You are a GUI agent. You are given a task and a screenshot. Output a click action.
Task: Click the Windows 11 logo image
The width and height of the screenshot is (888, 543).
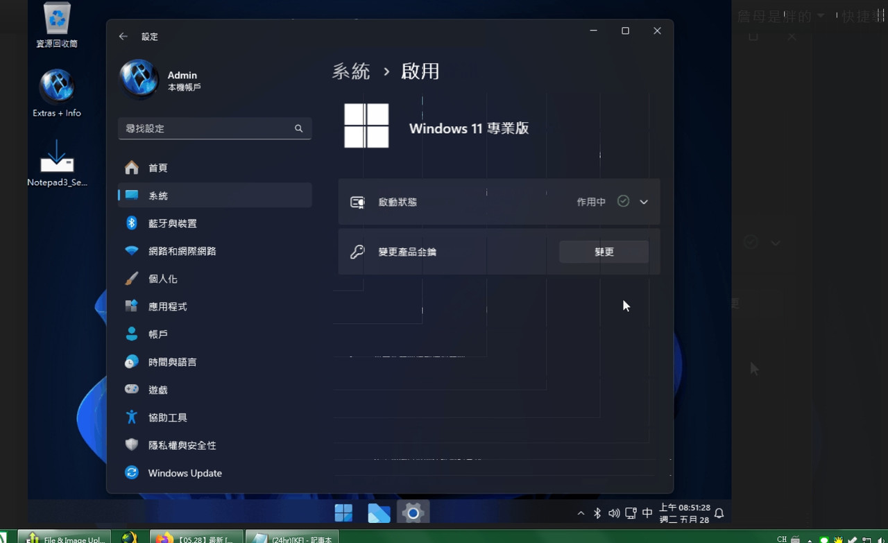tap(366, 126)
